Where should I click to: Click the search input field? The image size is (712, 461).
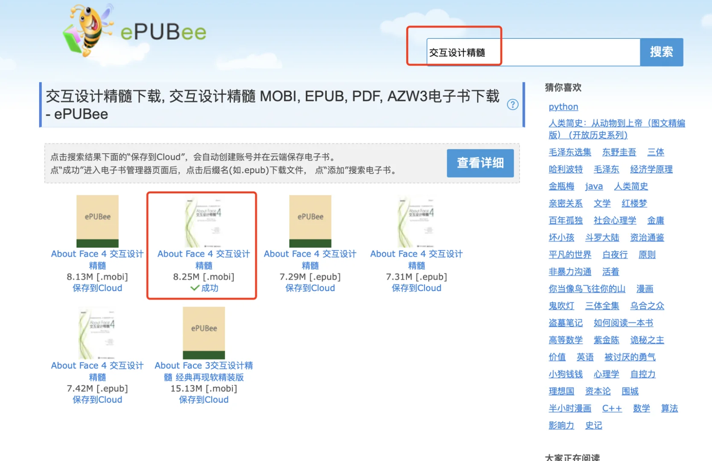533,52
